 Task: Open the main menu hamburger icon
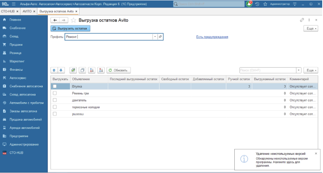[x=14, y=4]
